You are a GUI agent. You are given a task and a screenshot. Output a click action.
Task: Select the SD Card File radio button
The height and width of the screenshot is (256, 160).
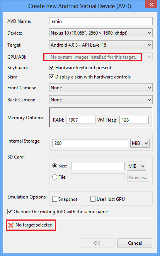(x=54, y=177)
